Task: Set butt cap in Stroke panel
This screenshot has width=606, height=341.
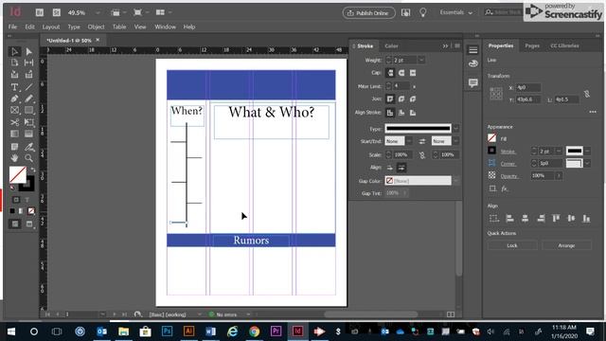Action: [x=390, y=73]
